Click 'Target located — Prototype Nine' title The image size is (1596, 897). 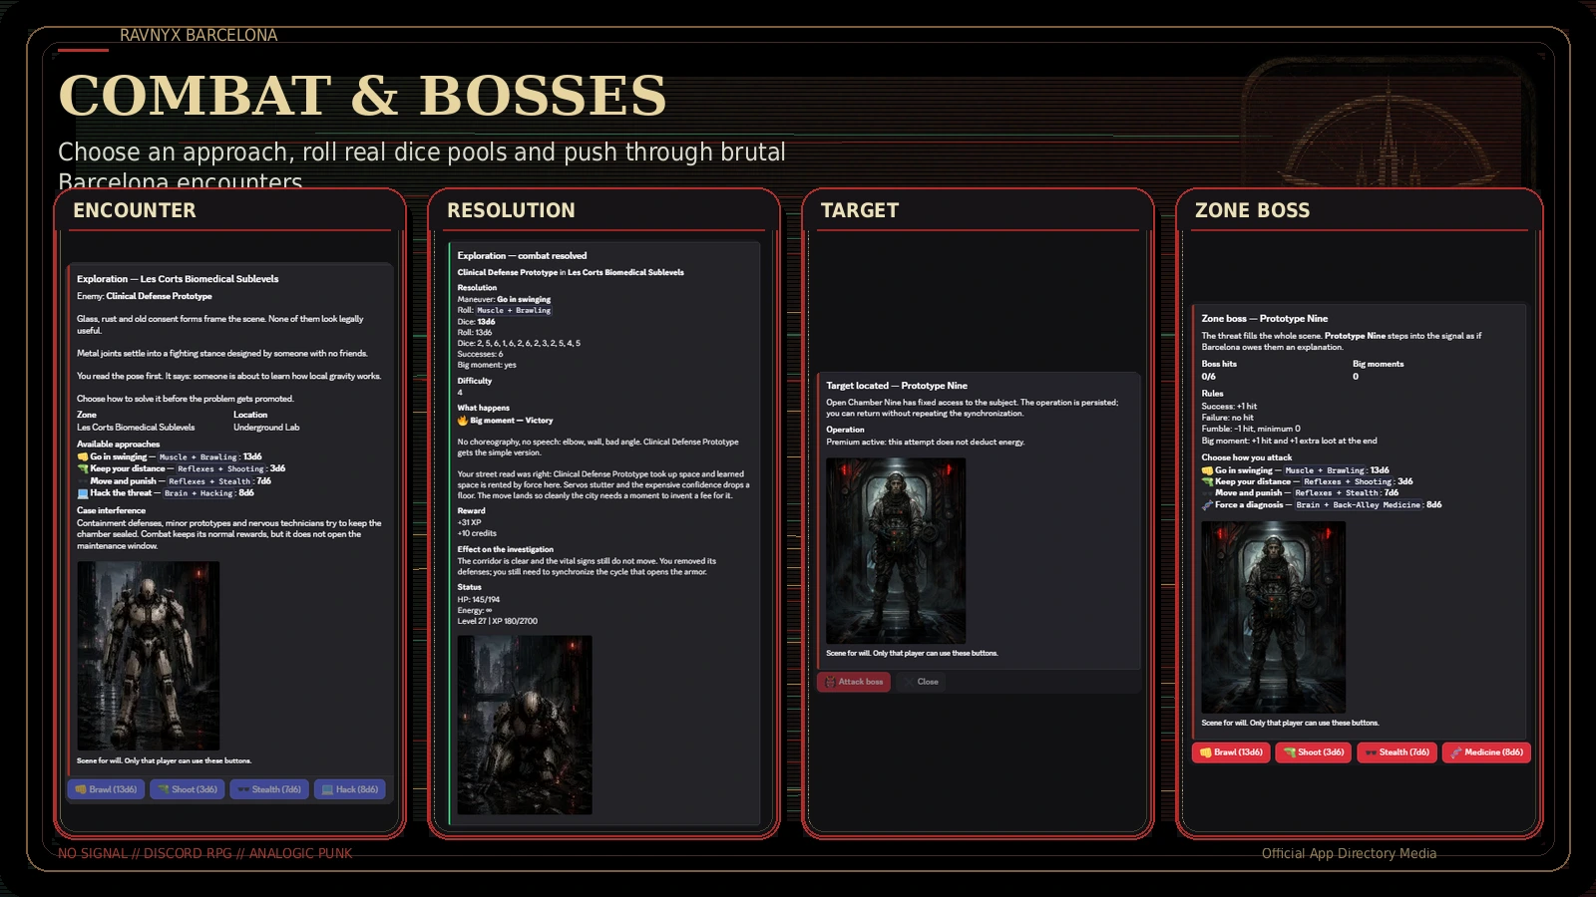[x=897, y=386]
